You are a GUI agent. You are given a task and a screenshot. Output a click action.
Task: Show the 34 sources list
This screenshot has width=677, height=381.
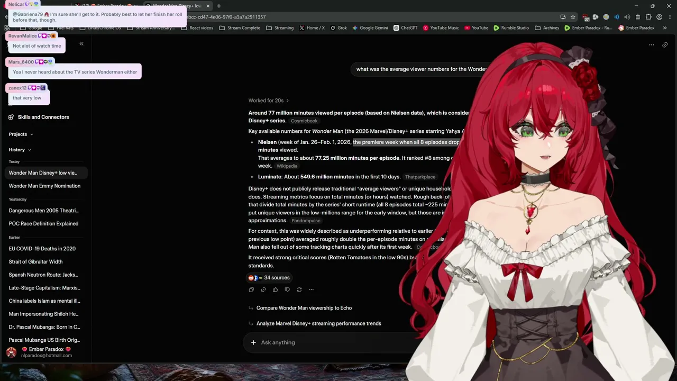tap(269, 278)
